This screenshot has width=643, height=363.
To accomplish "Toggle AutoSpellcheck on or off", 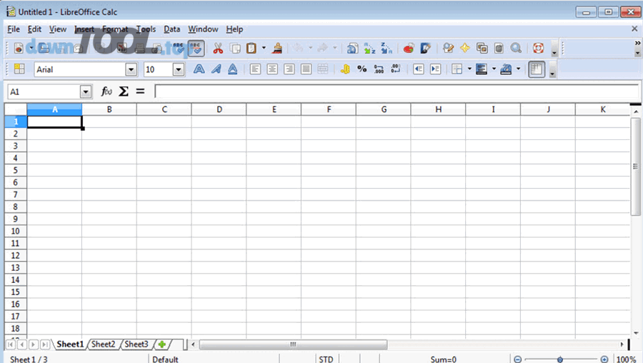I will (196, 49).
